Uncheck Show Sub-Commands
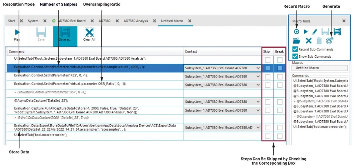 pos(295,56)
